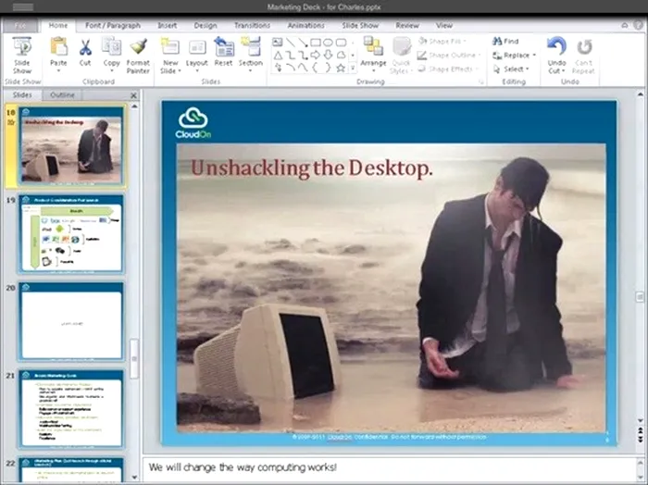Expand the Section dropdown
This screenshot has height=485, width=648.
pos(251,69)
